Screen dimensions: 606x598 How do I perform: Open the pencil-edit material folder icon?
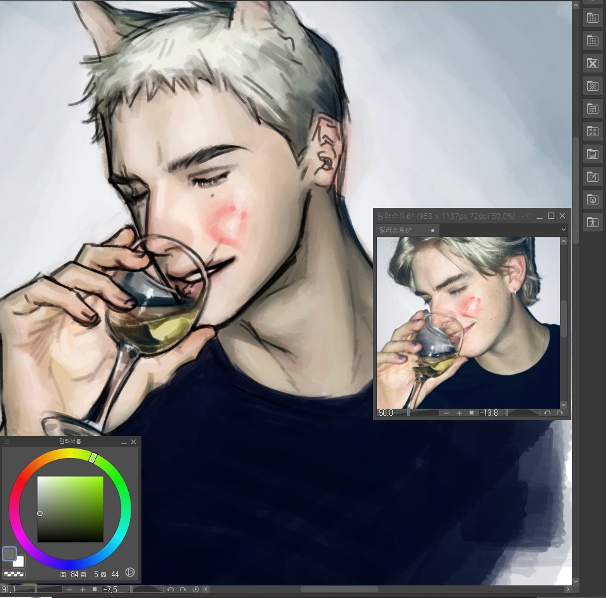pos(593,177)
